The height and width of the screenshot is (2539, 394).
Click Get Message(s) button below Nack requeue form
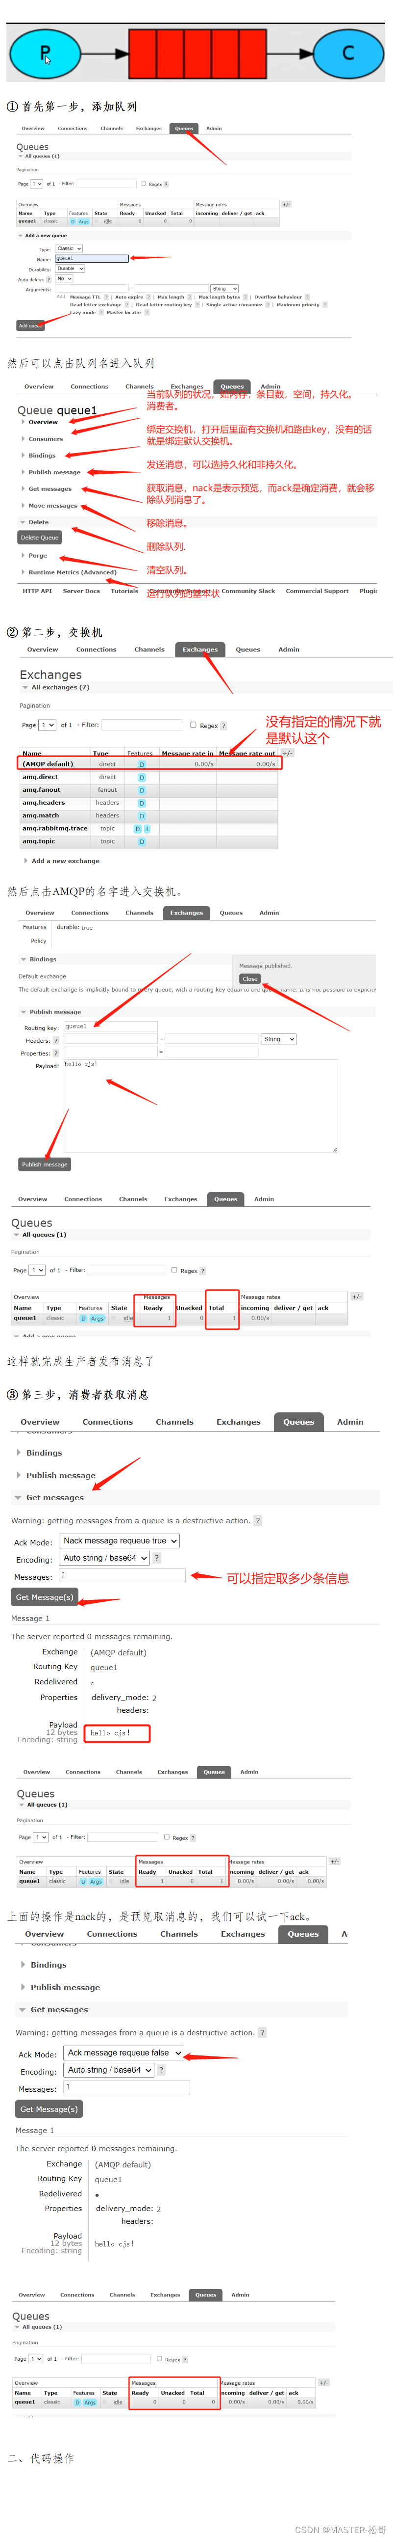click(44, 1597)
